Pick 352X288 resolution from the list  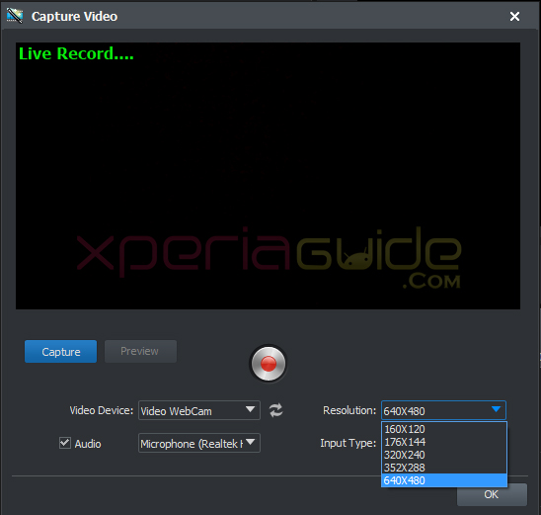coord(444,468)
